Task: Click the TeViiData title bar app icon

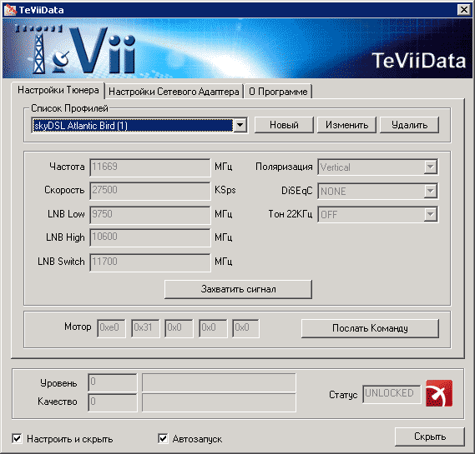Action: tap(10, 10)
